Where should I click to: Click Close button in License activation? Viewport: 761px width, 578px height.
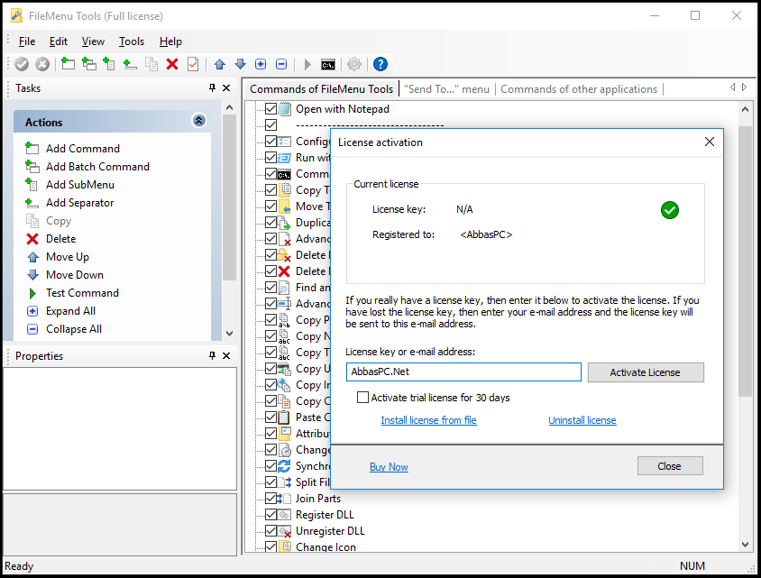[670, 466]
